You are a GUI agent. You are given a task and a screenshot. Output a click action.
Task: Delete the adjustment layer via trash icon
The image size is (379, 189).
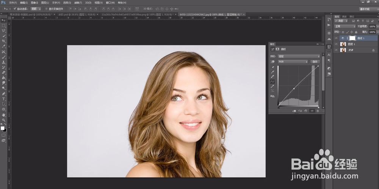(x=318, y=111)
